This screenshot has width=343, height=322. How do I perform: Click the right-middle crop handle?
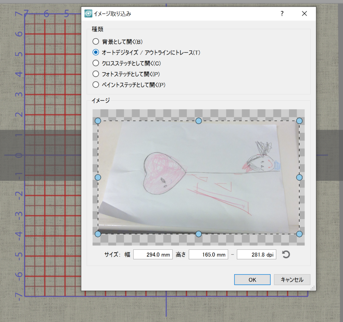tap(299, 177)
